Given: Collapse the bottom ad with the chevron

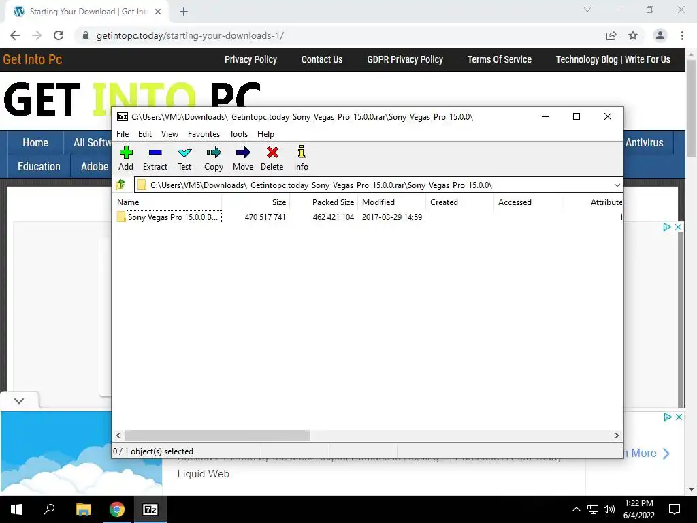Looking at the screenshot, I should coord(19,400).
